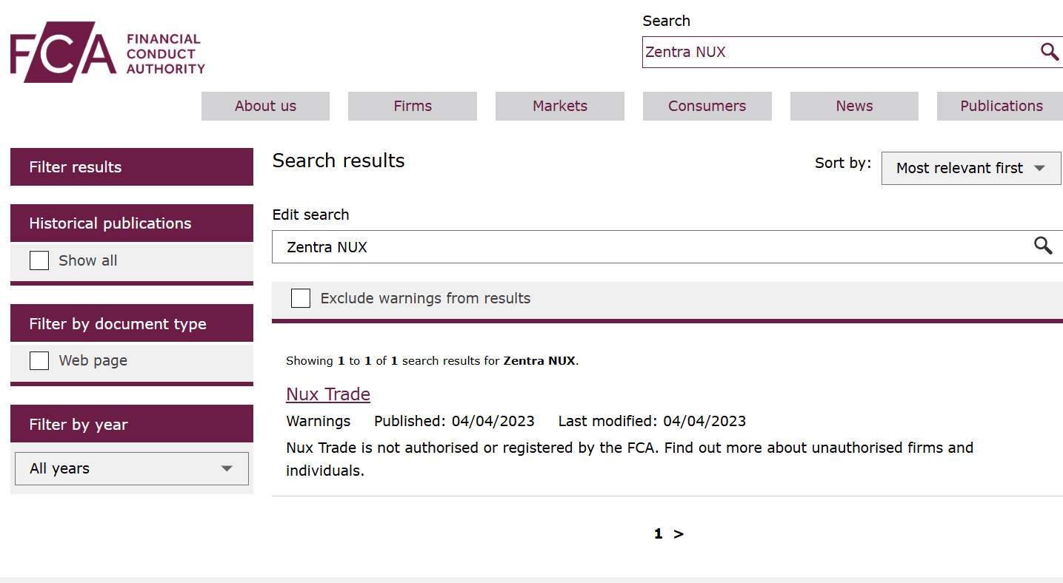The height and width of the screenshot is (583, 1063).
Task: Click the top search magnifier icon
Action: (x=1049, y=52)
